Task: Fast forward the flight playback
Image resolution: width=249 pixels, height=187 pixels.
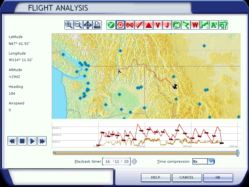Action: coord(42,141)
